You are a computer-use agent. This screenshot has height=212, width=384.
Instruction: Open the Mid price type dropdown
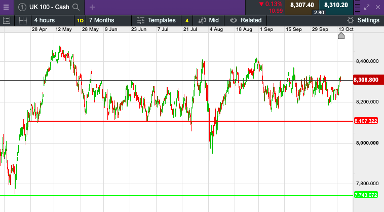tap(208, 20)
